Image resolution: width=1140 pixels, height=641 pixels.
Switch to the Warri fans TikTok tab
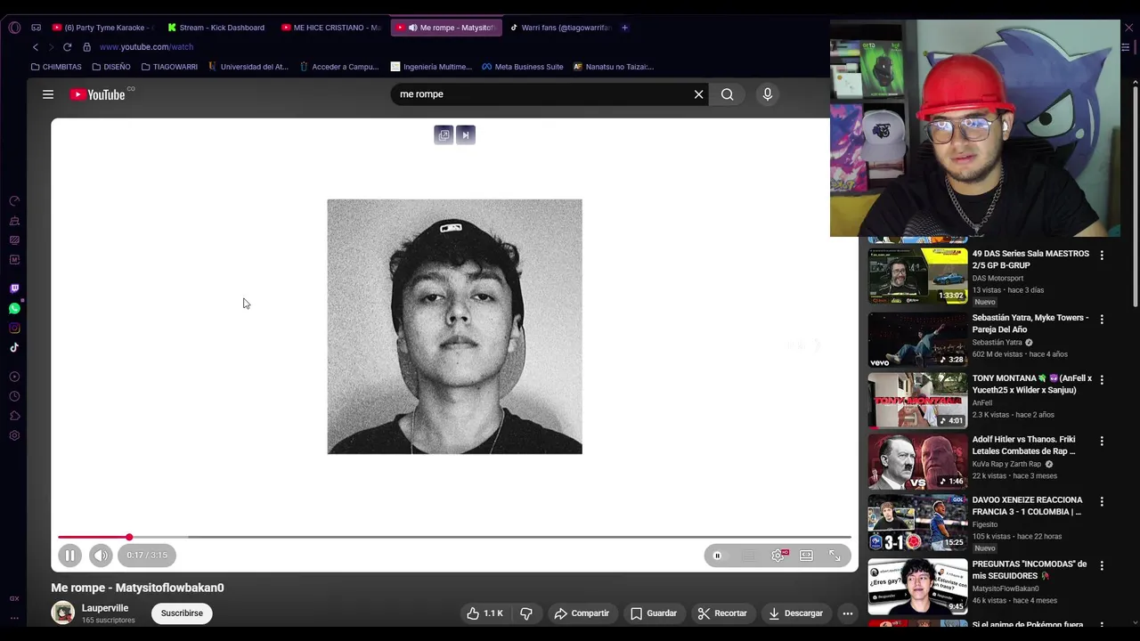coord(560,28)
